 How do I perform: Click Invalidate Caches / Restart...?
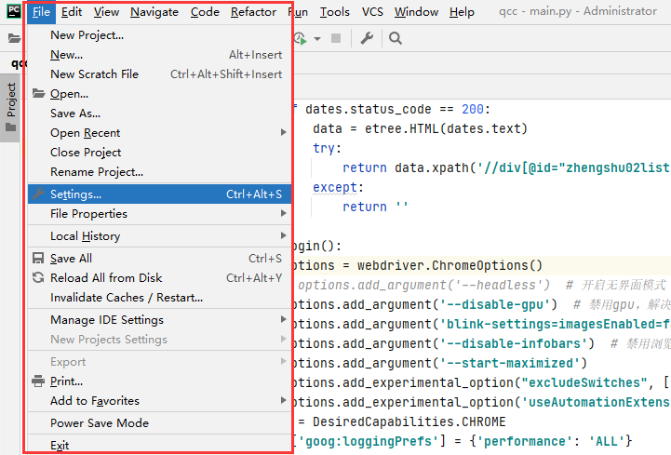(x=126, y=298)
